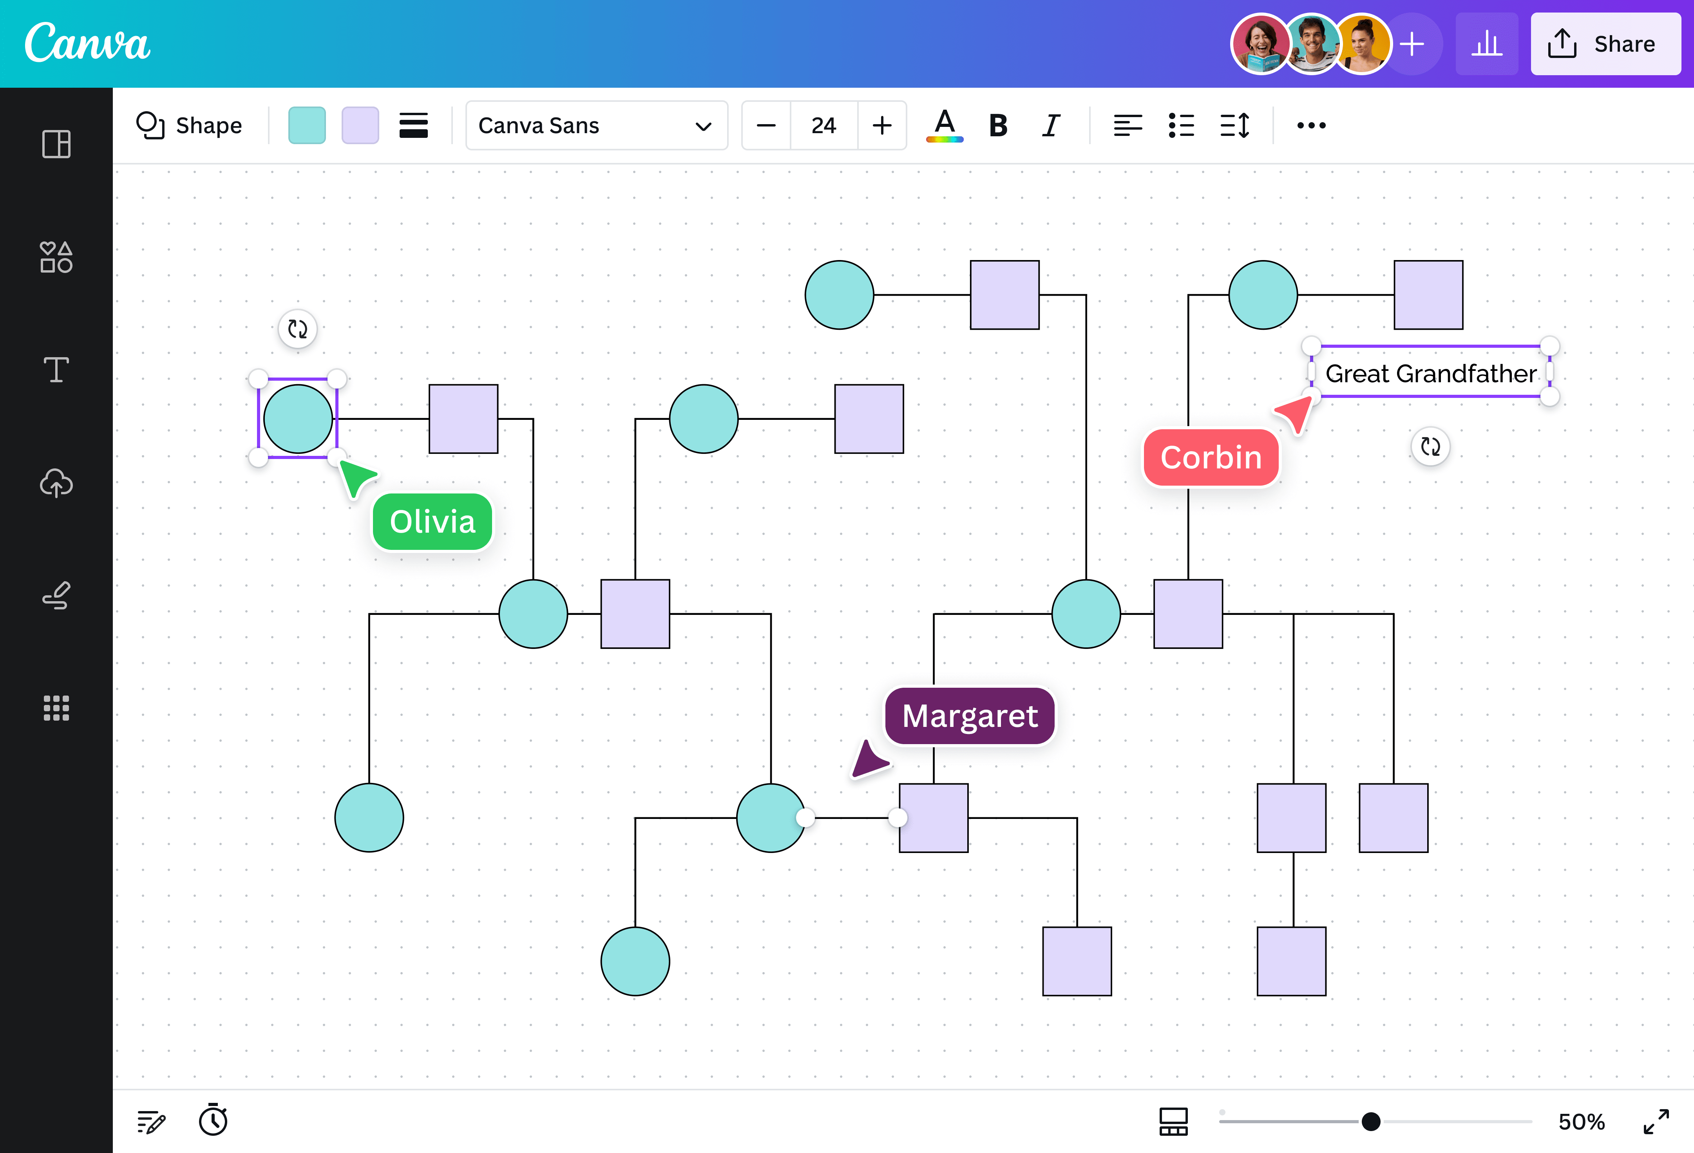Viewport: 1694px width, 1153px height.
Task: Open the Design templates panel
Action: [x=56, y=144]
